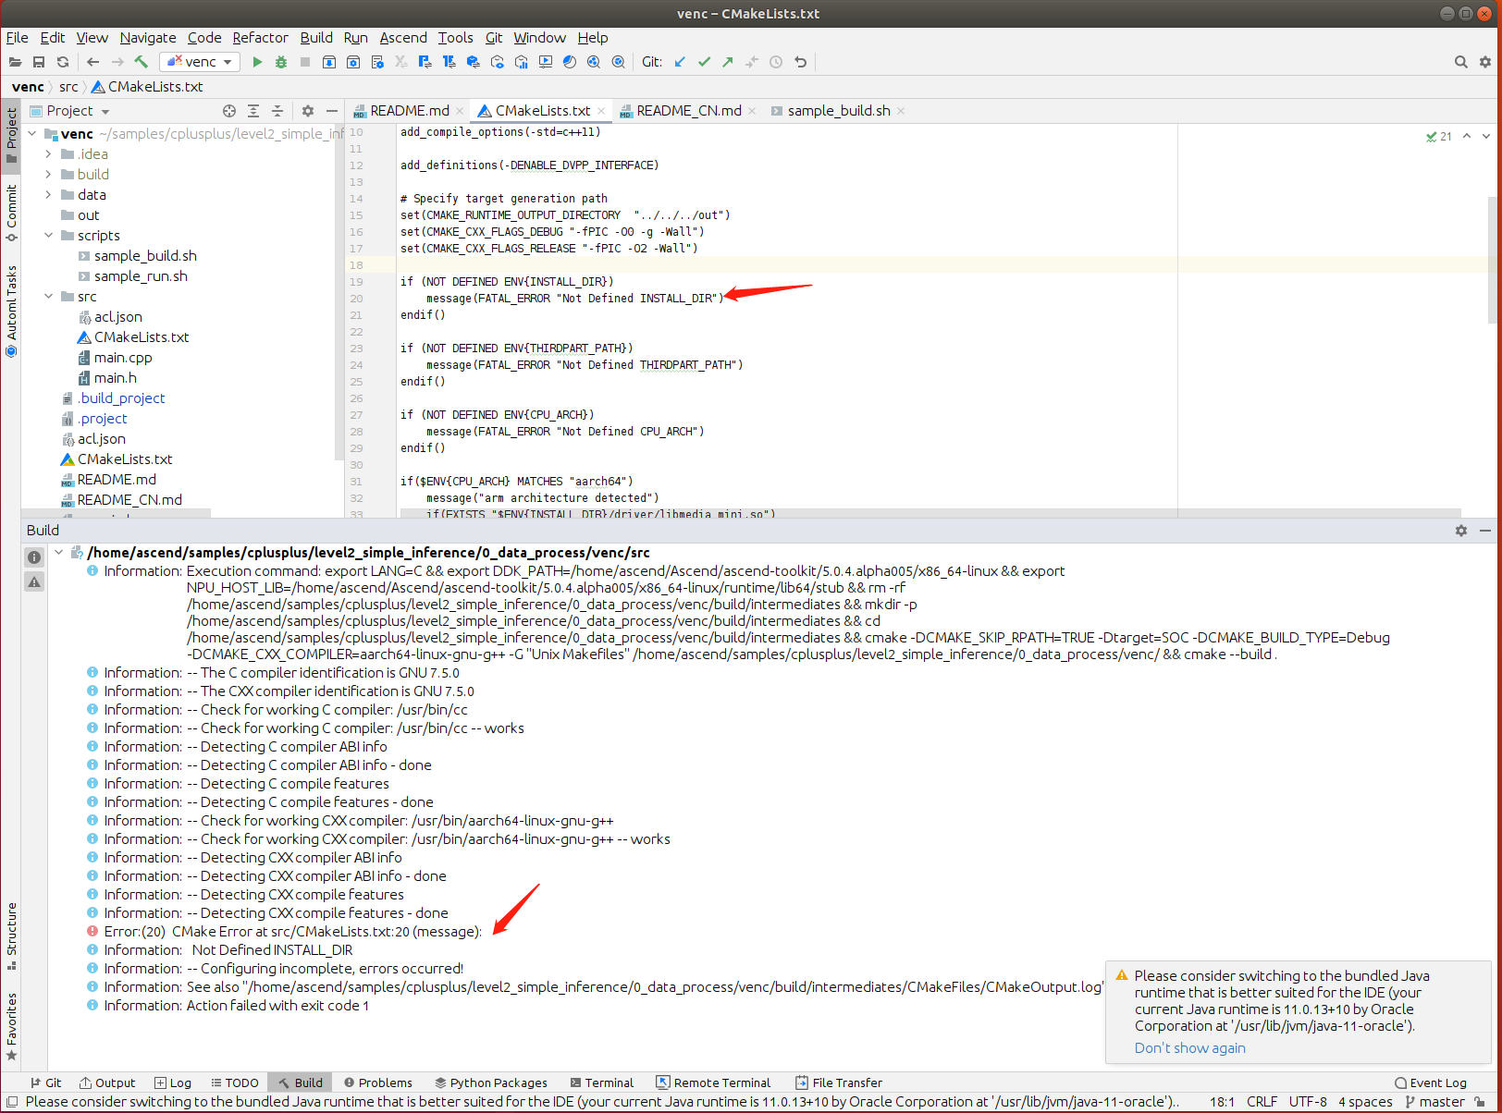Run the venc configuration

pyautogui.click(x=257, y=62)
